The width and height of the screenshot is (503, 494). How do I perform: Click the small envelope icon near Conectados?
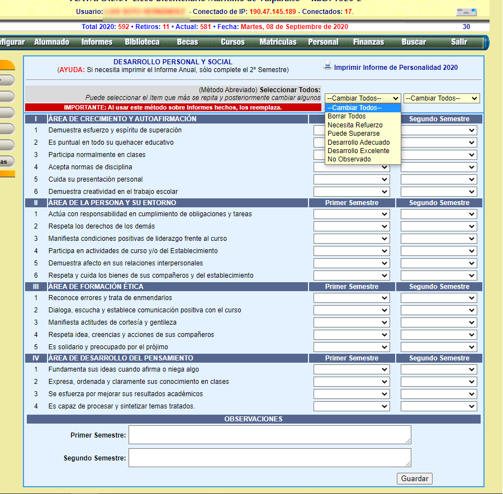point(467,12)
